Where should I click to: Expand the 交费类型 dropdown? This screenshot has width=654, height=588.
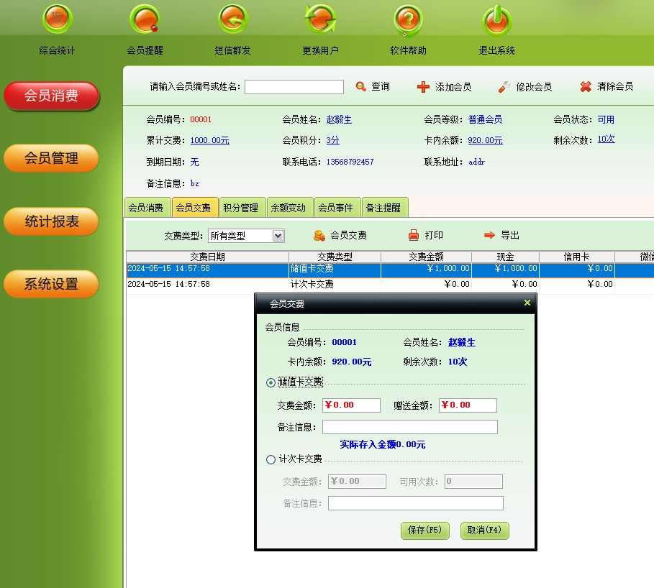[x=278, y=236]
